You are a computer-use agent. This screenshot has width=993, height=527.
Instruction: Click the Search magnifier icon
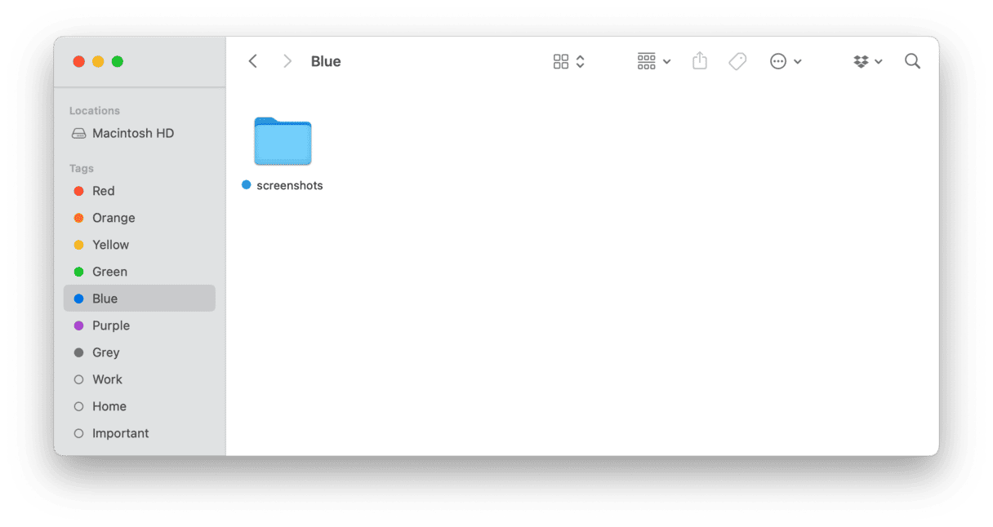point(913,61)
